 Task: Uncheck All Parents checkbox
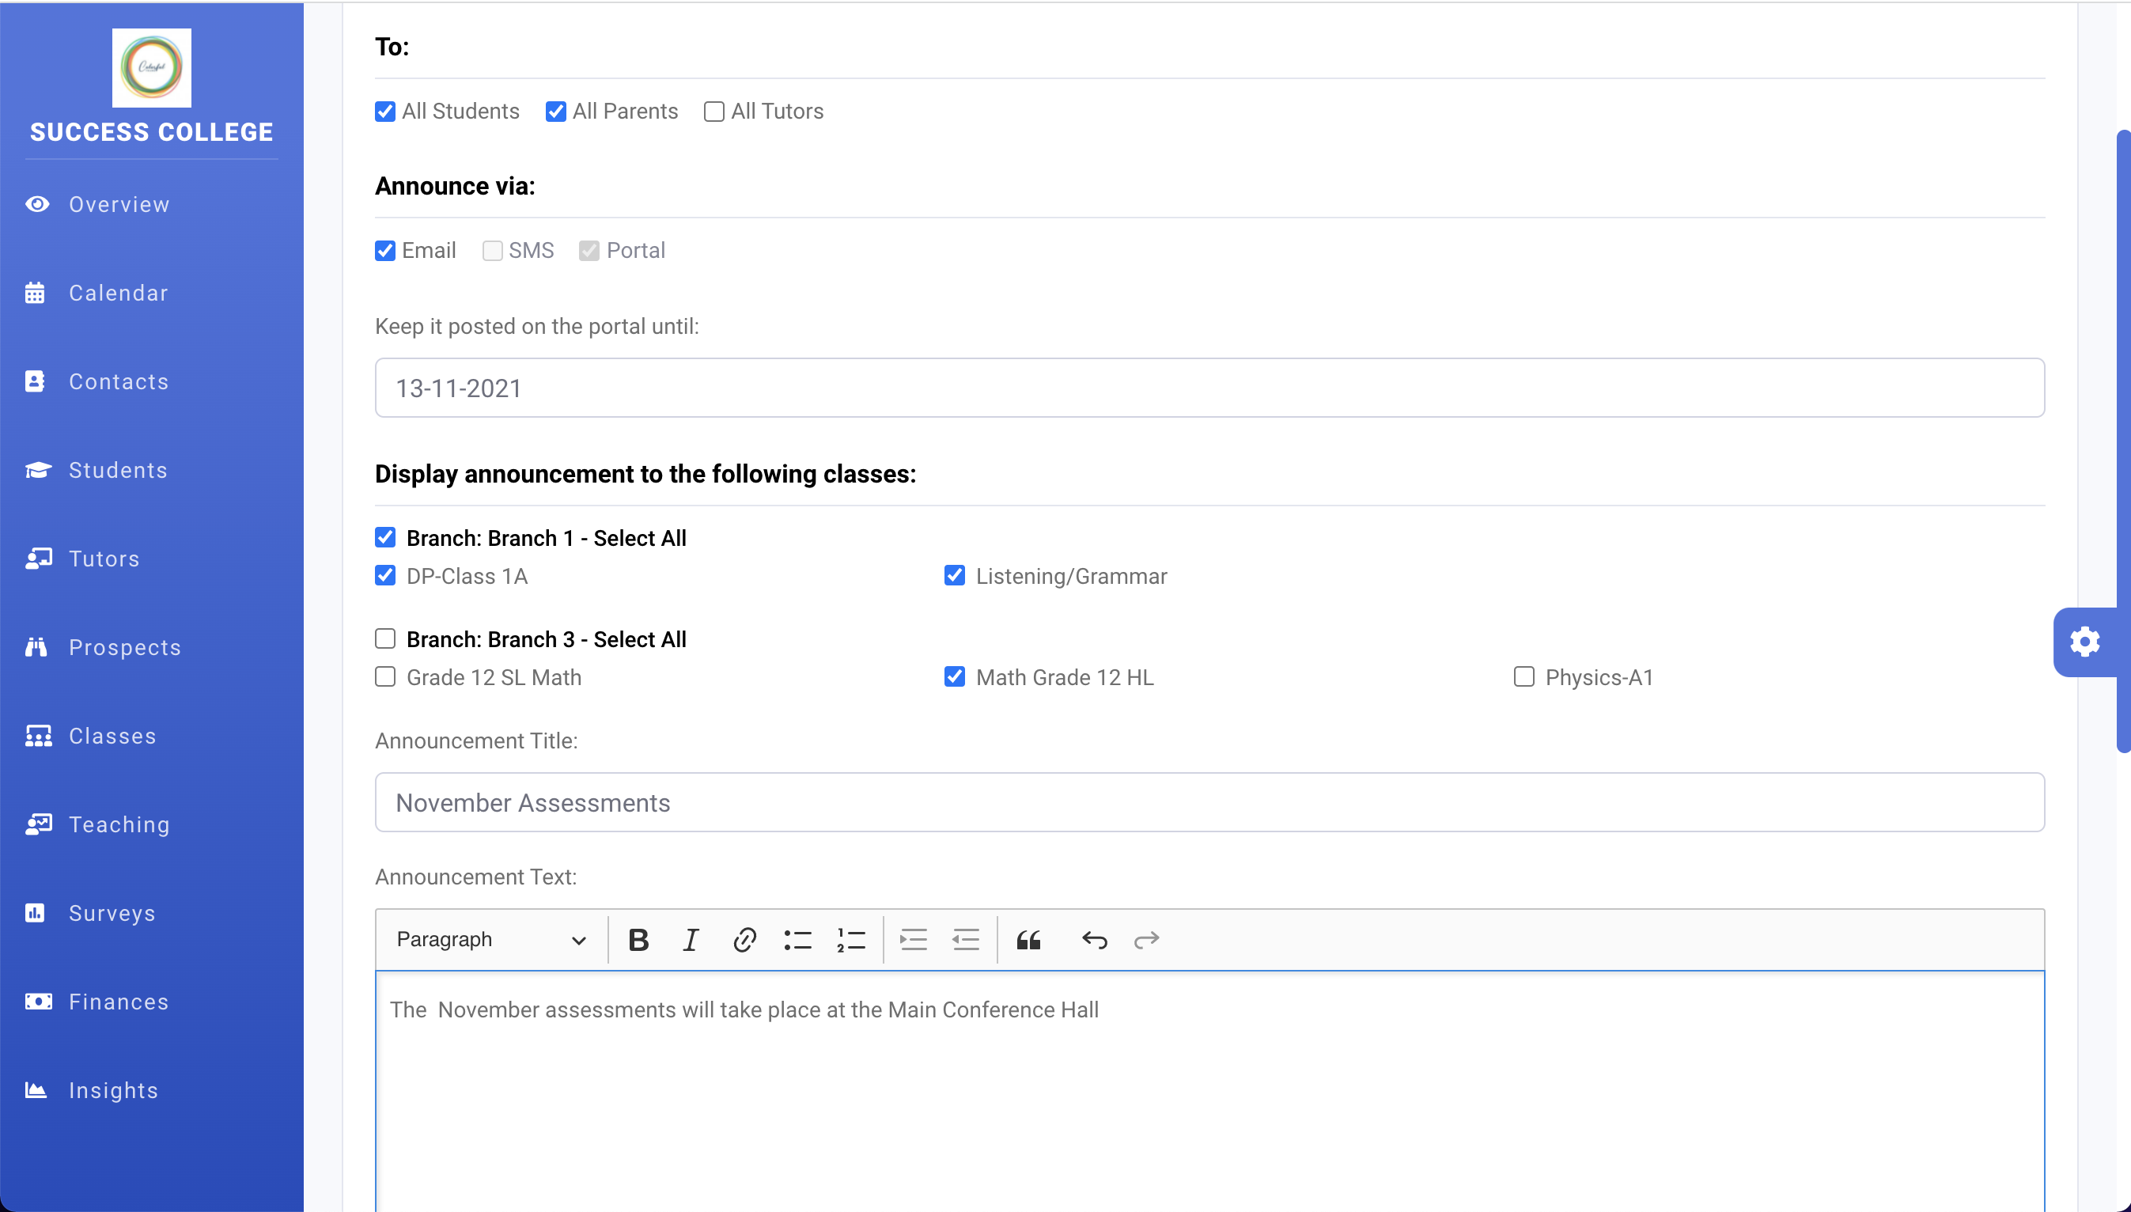[x=556, y=112]
